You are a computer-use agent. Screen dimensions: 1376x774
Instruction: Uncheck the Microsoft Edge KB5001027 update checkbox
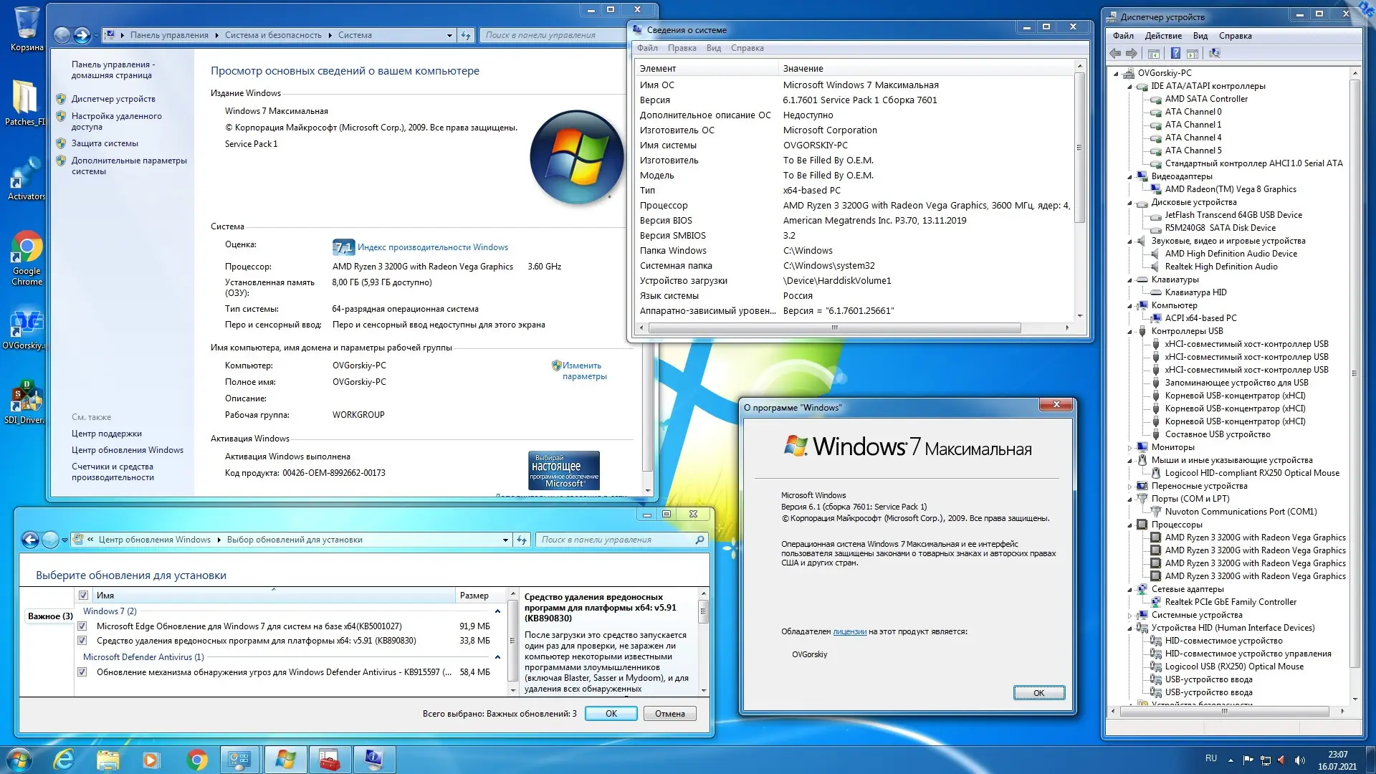tap(82, 626)
